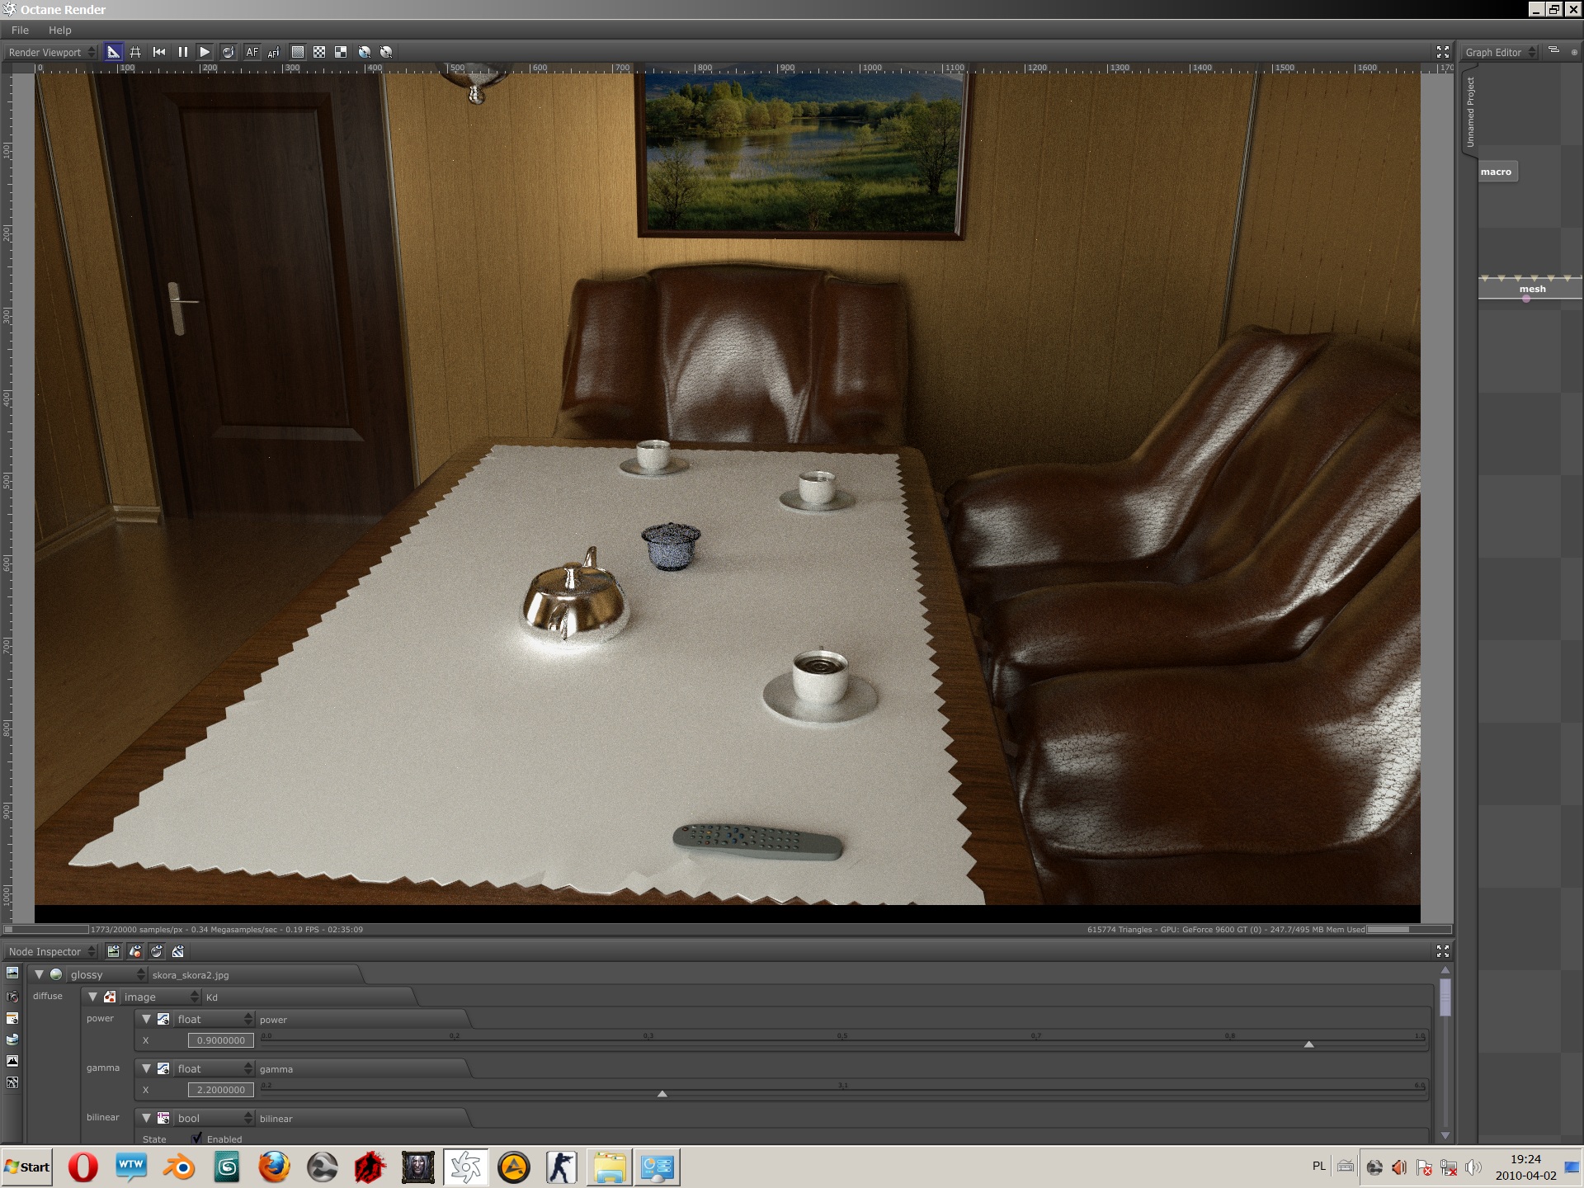Viewport: 1584px width, 1188px height.
Task: Restart rendering with the rewind icon
Action: click(159, 52)
